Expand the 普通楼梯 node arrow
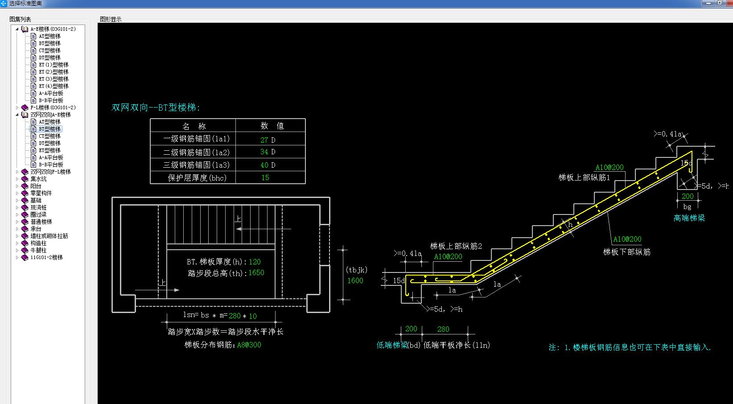The height and width of the screenshot is (404, 733). coord(17,222)
